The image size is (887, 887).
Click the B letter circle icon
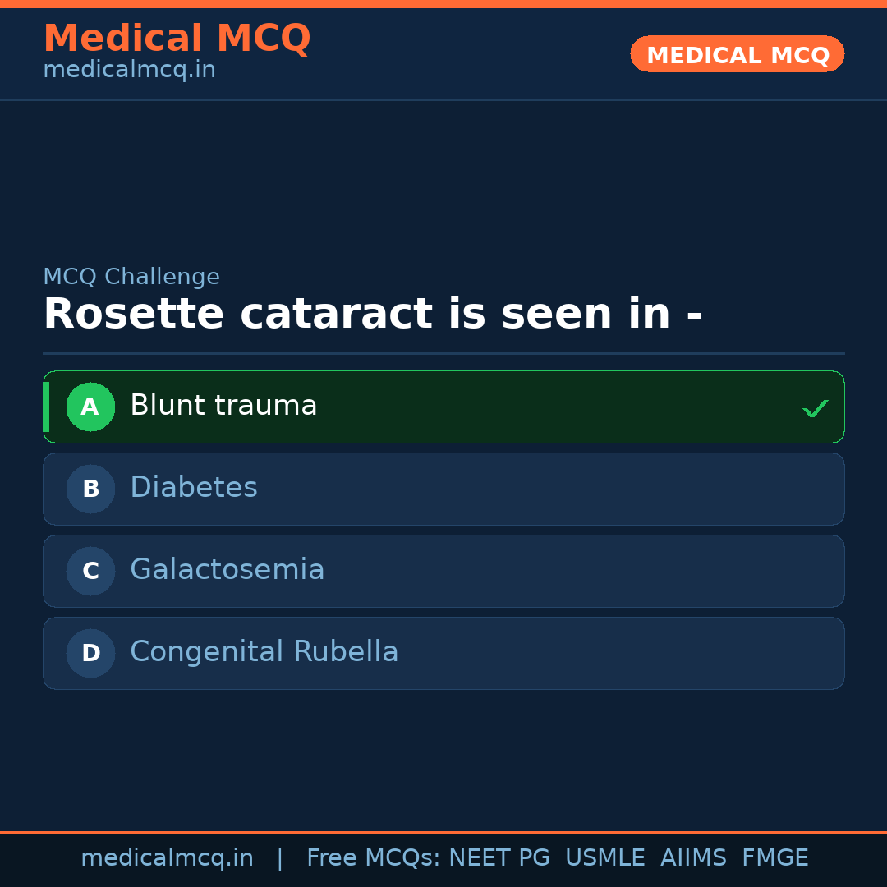coord(90,489)
